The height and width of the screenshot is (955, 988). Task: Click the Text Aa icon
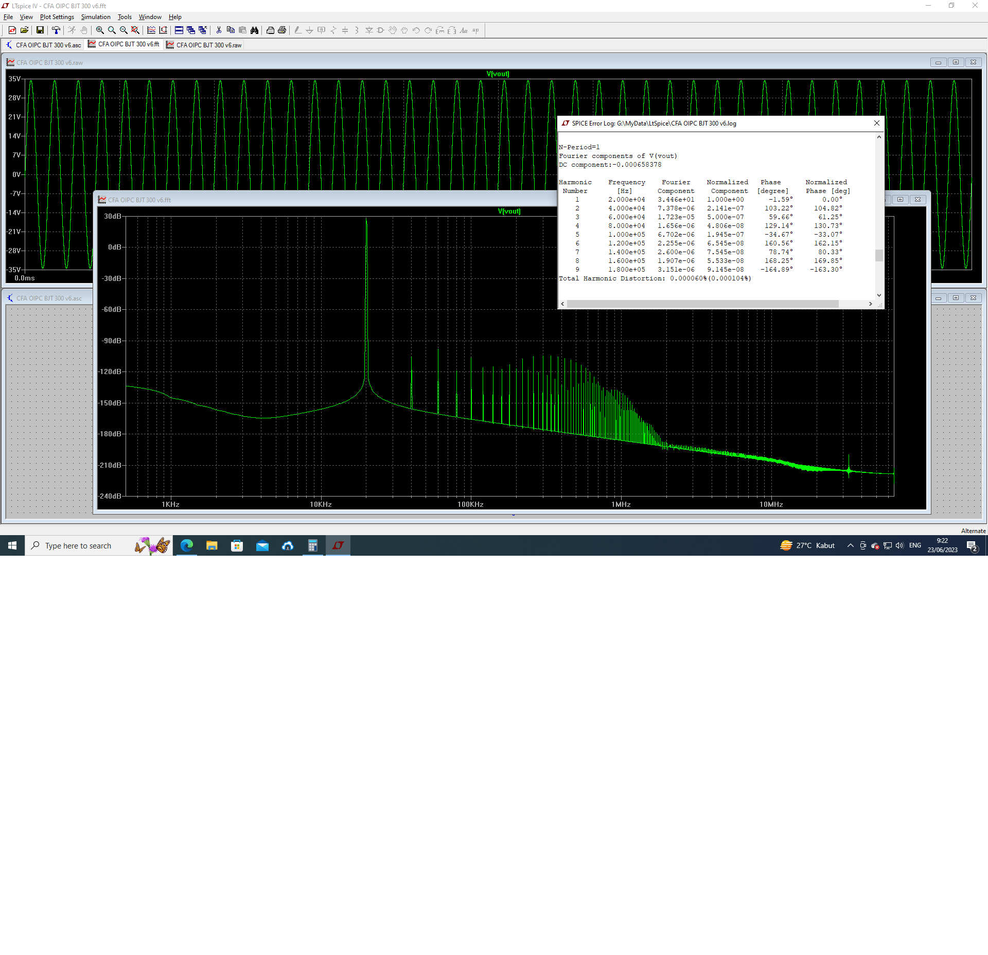464,30
